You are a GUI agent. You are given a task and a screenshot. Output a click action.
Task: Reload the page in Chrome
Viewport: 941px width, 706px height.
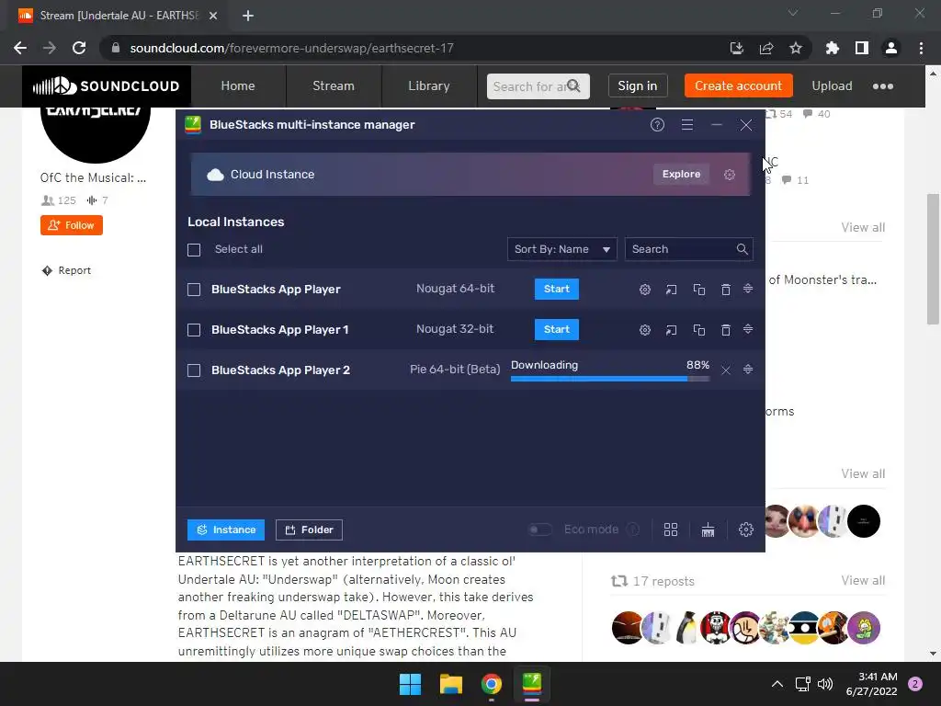click(x=79, y=48)
